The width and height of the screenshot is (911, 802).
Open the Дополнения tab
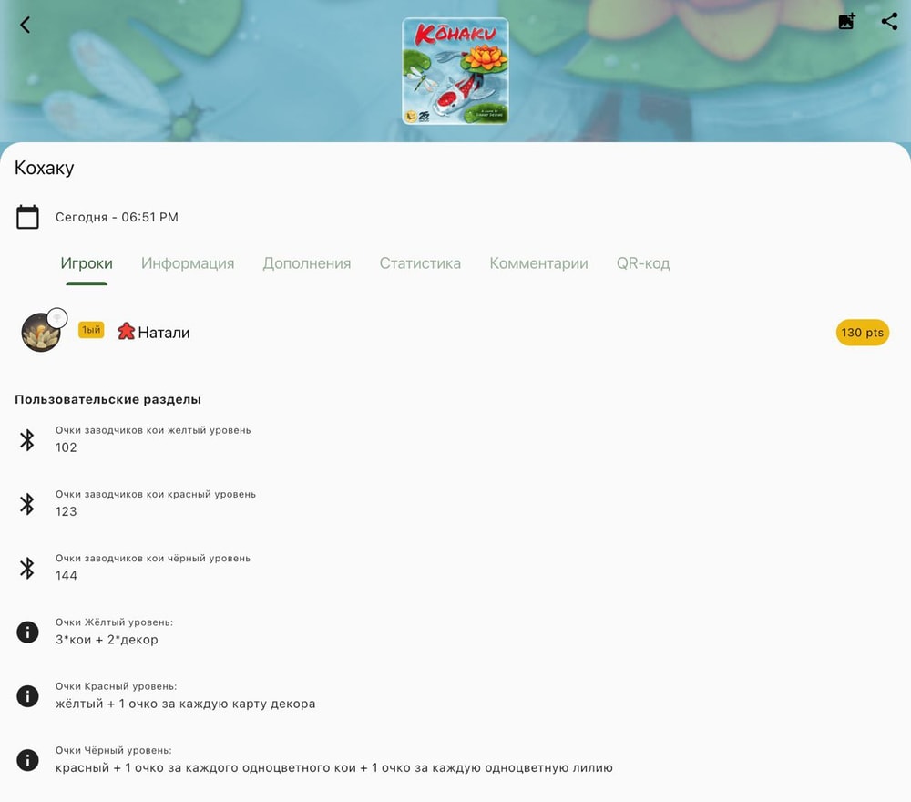point(307,263)
